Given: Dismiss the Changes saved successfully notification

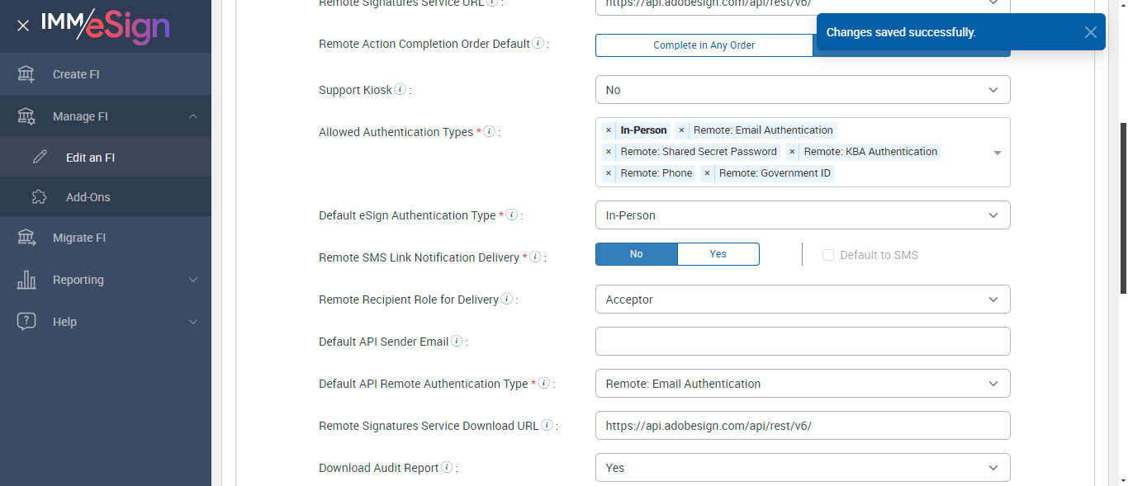Looking at the screenshot, I should click(1091, 32).
